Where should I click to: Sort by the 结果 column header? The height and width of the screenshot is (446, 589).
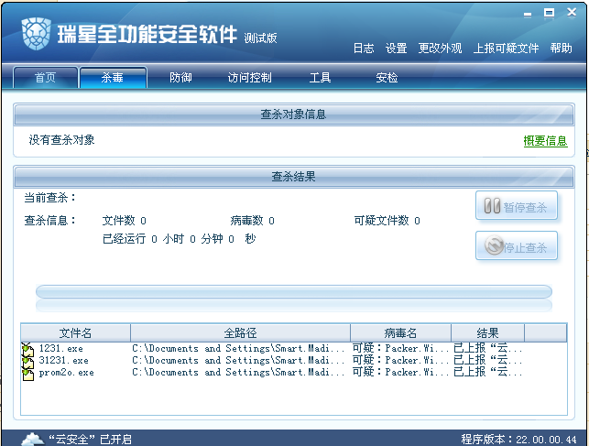pyautogui.click(x=487, y=332)
